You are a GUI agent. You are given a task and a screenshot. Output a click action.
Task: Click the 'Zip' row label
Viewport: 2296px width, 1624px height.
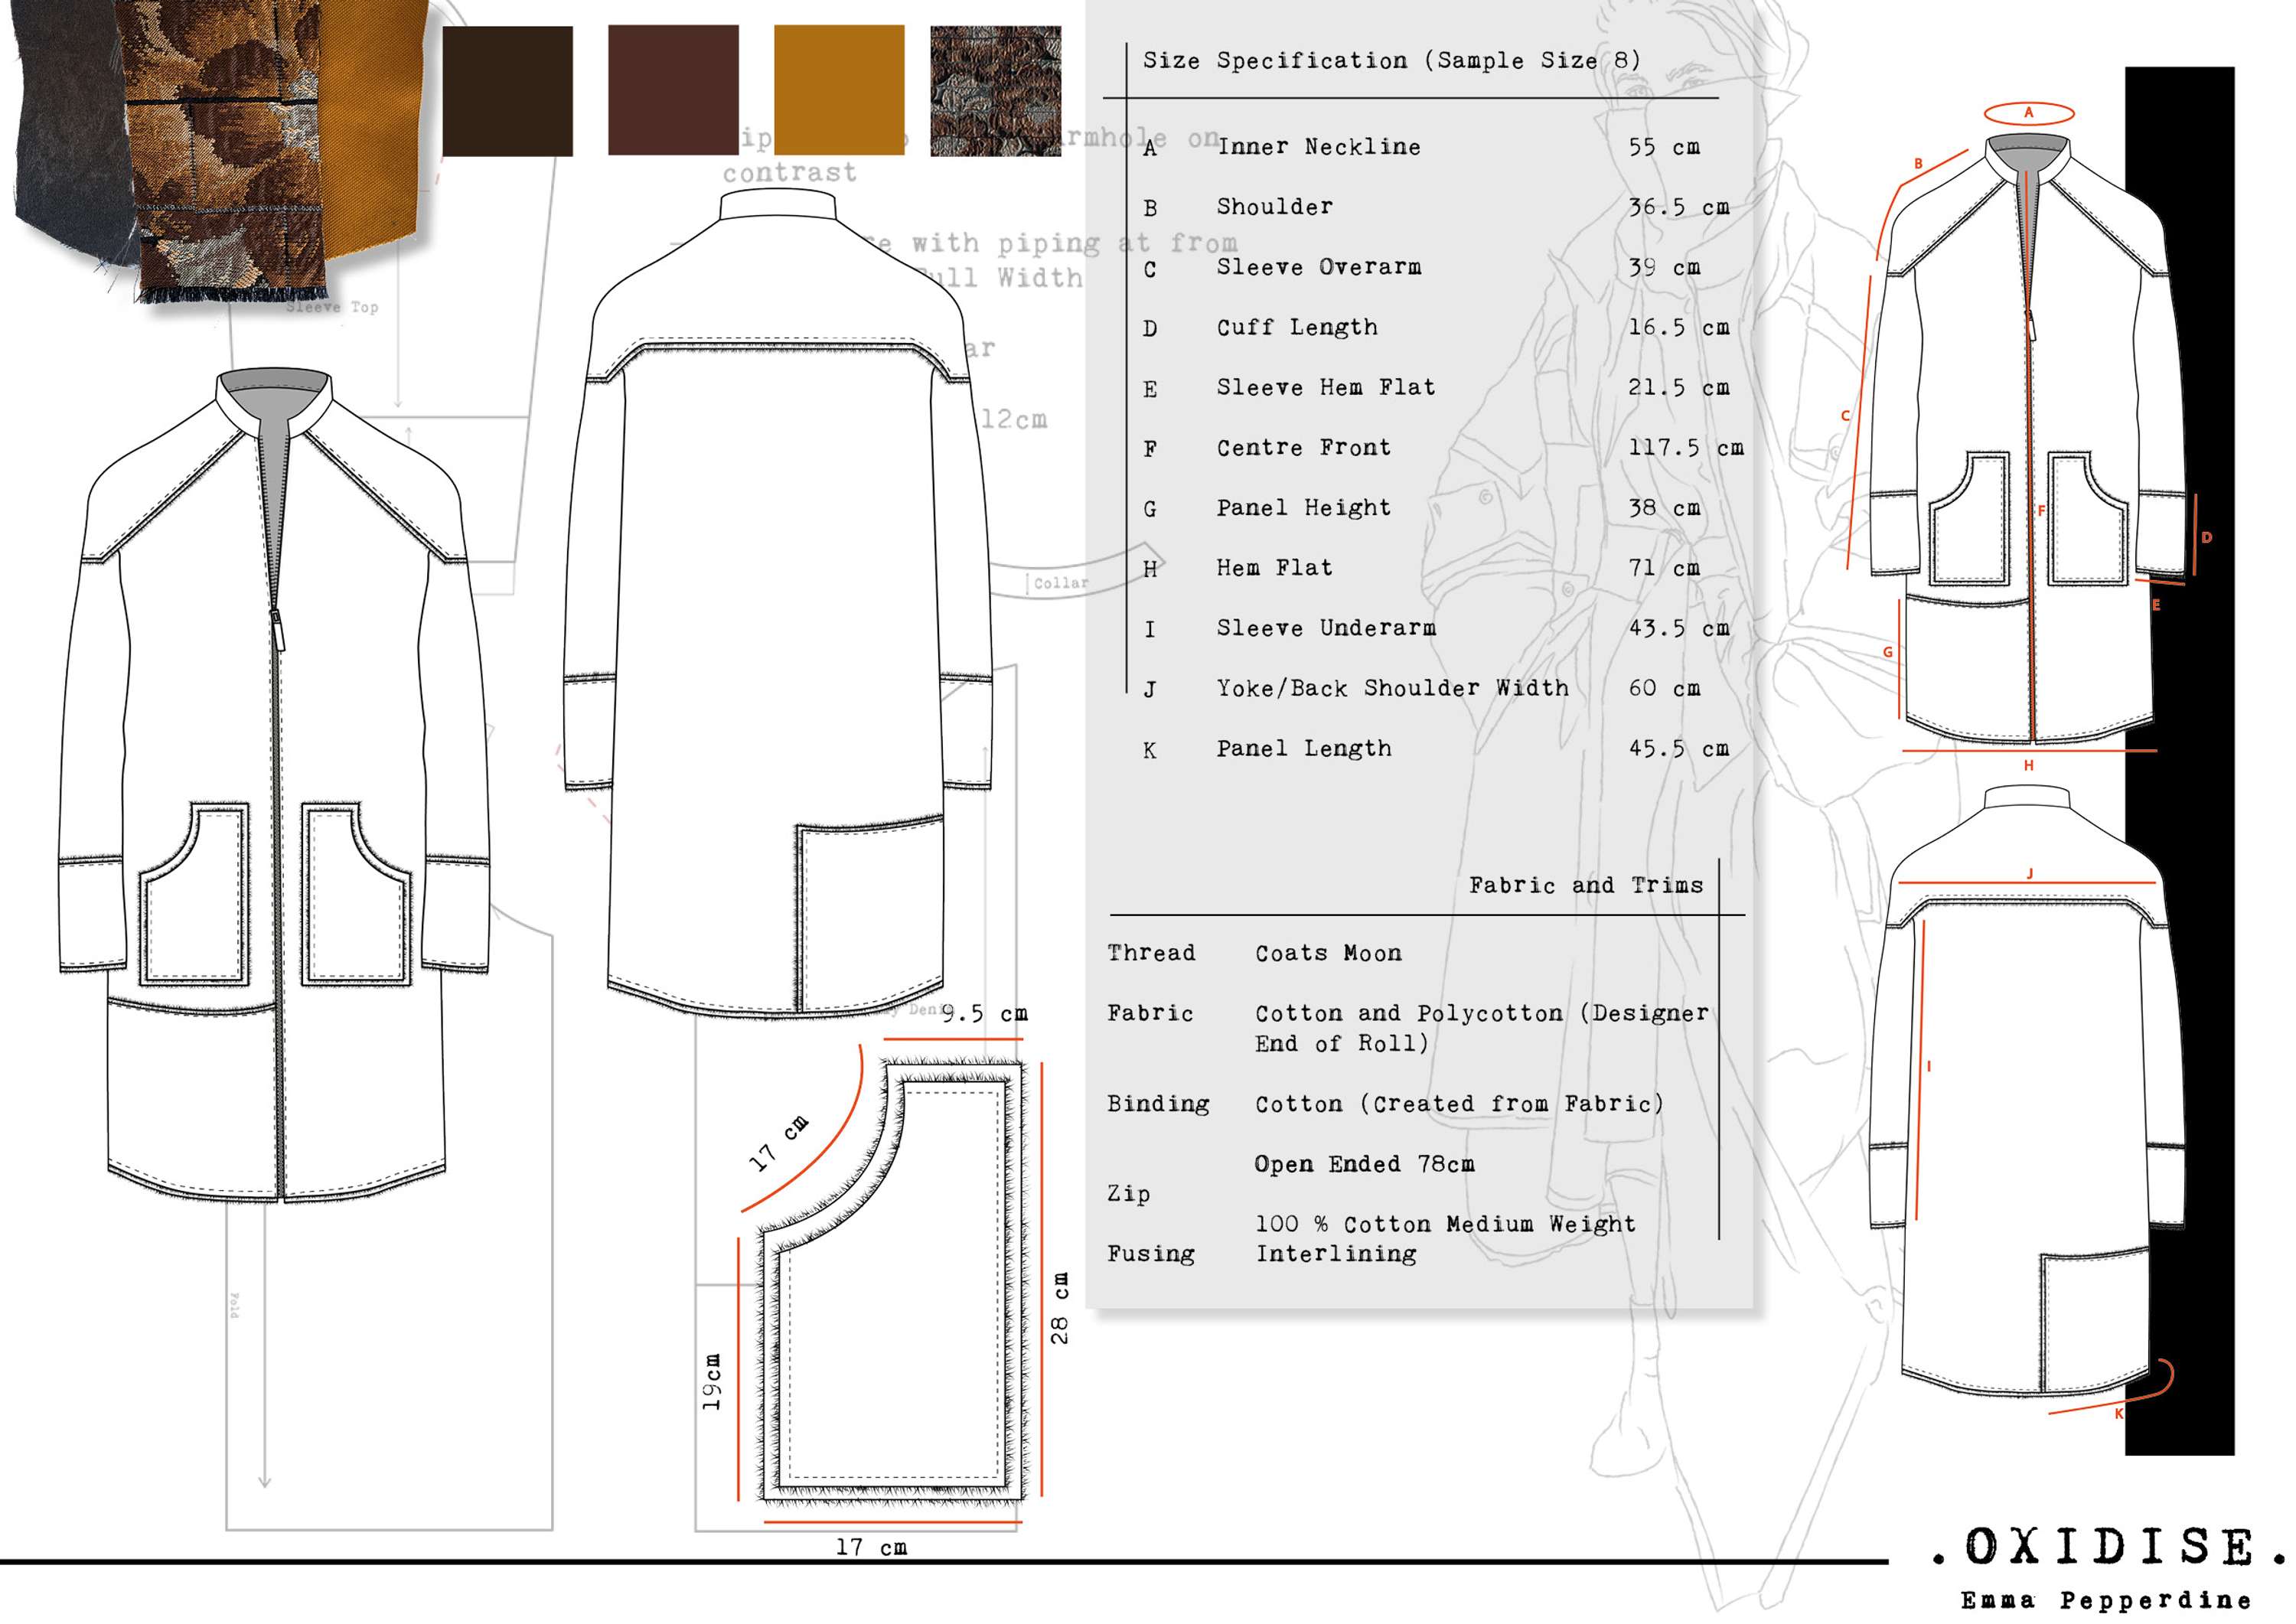(x=1128, y=1194)
